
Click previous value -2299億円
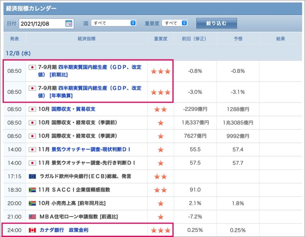(x=195, y=109)
